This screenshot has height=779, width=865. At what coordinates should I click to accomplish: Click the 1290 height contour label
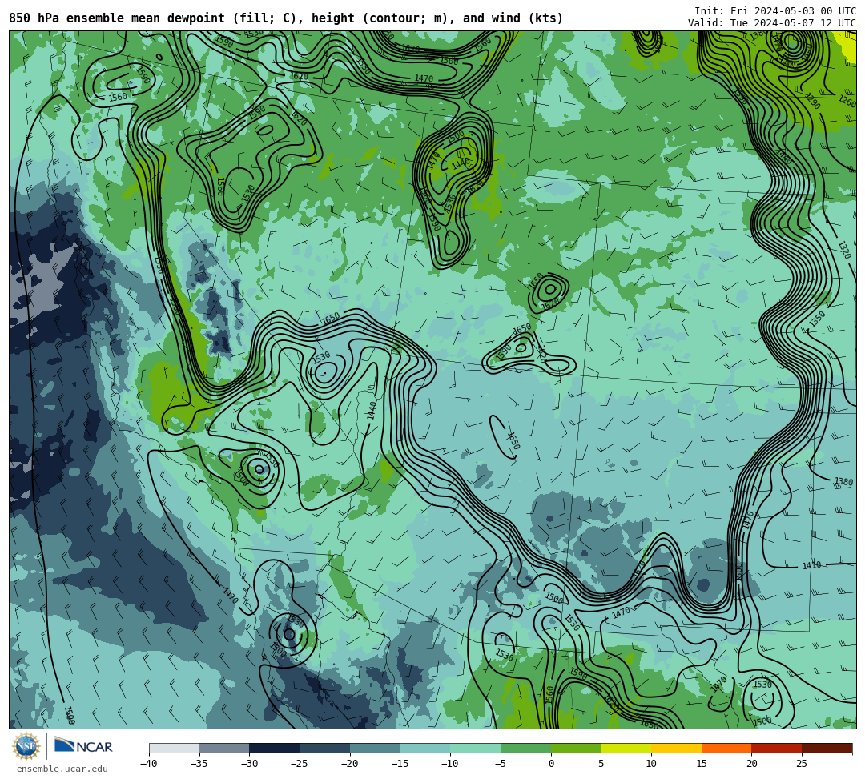click(812, 102)
